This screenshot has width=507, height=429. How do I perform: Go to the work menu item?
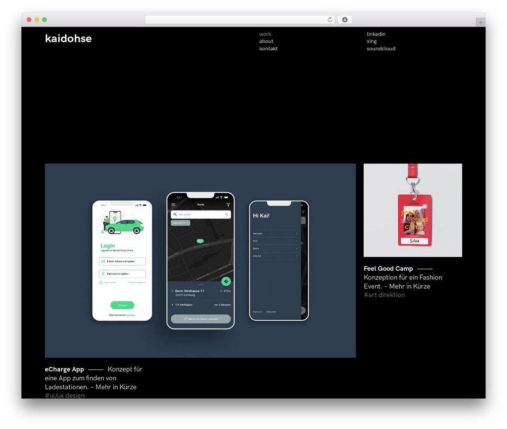coord(265,34)
